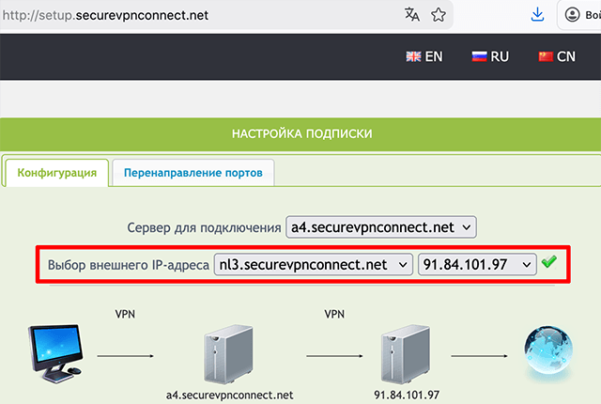Open the browser profile account icon

point(572,15)
